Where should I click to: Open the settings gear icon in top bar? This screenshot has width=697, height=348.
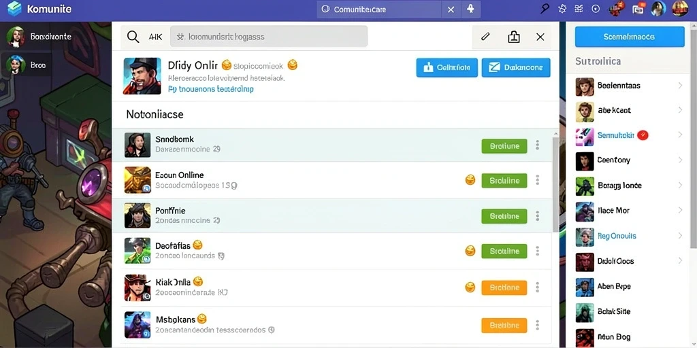point(562,8)
